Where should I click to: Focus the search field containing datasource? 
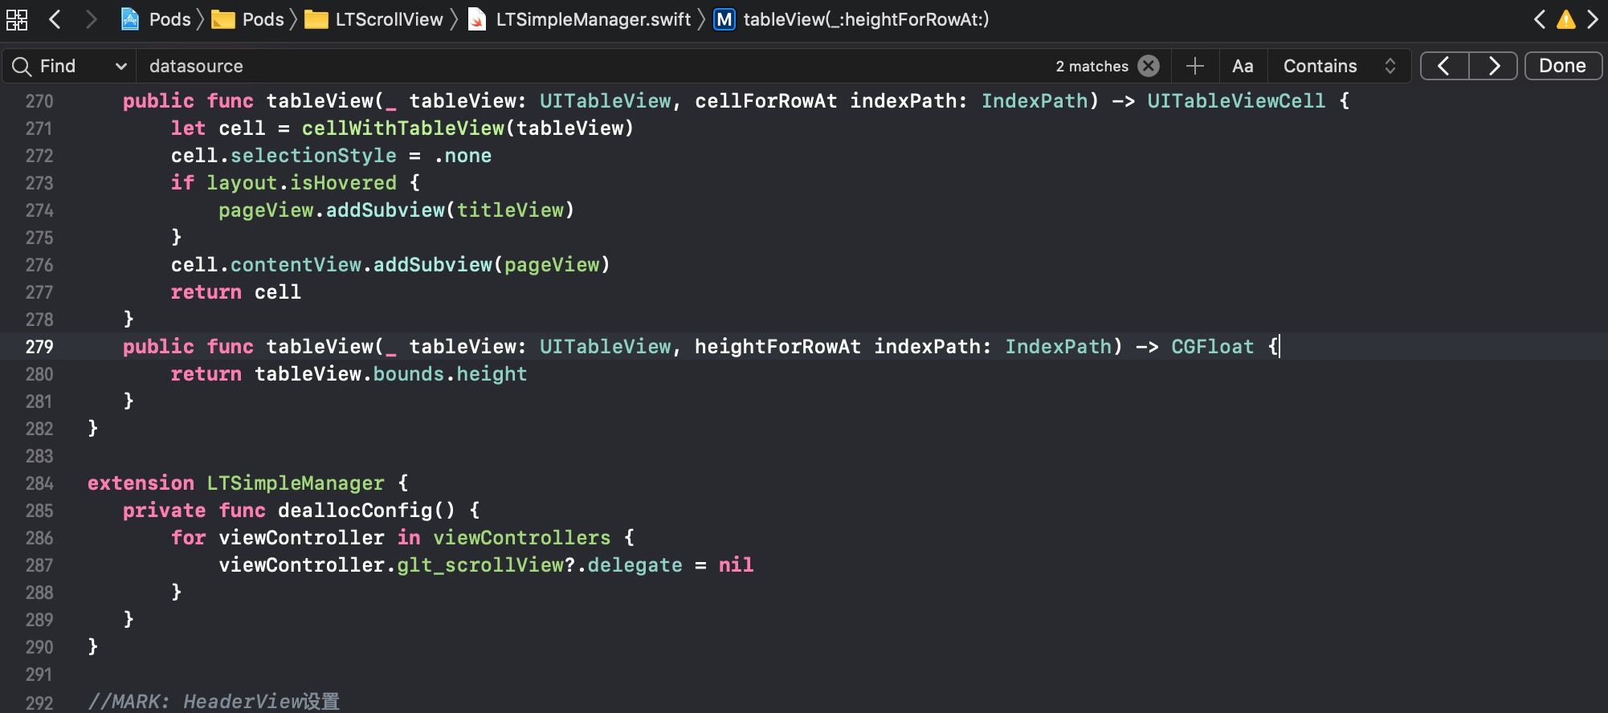coord(594,66)
